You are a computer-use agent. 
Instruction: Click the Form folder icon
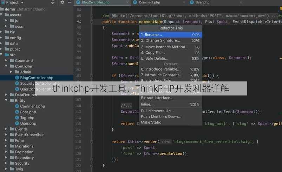point(12,140)
